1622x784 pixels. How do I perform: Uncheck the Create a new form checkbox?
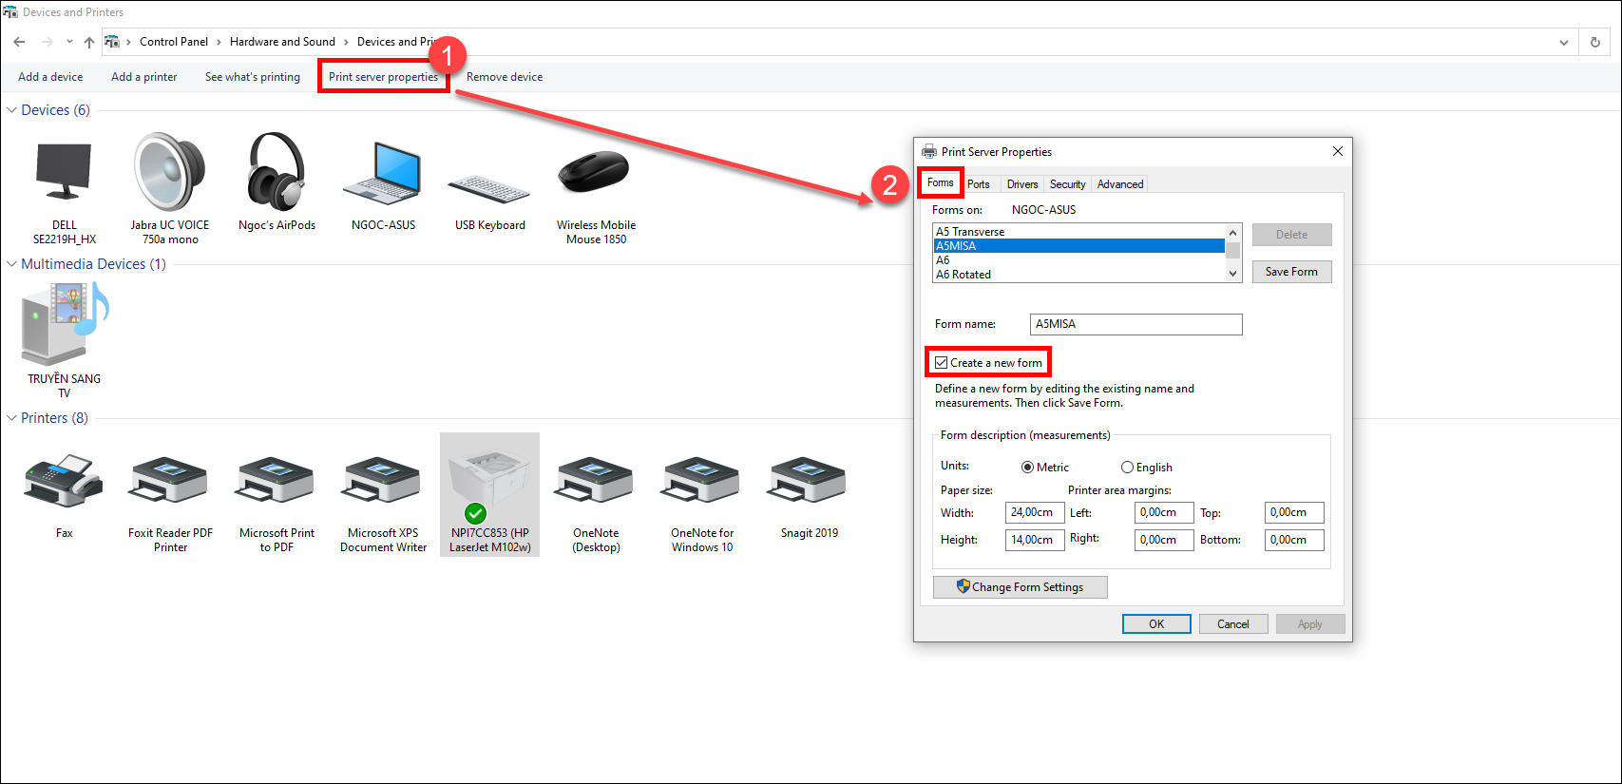click(942, 363)
